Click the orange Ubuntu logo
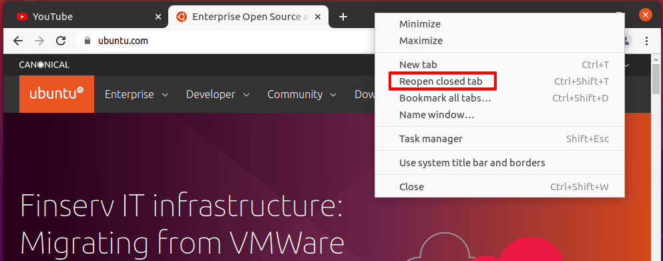 (57, 94)
